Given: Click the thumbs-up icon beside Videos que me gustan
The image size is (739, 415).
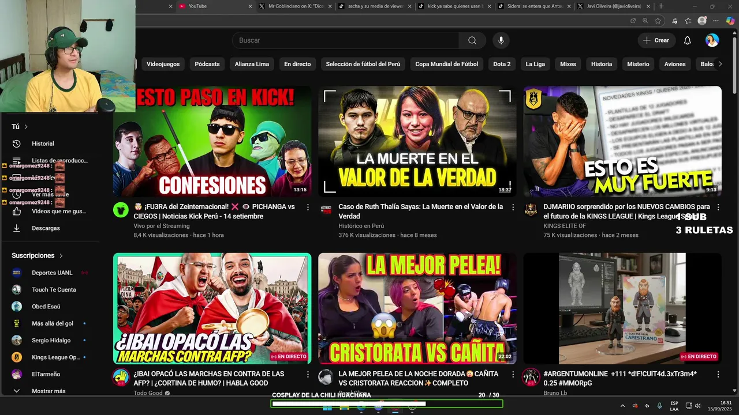Looking at the screenshot, I should [x=17, y=212].
